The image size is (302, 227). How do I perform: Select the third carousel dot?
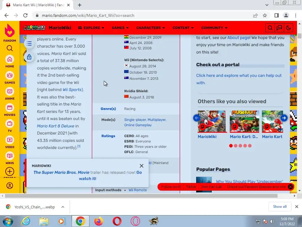[240, 146]
